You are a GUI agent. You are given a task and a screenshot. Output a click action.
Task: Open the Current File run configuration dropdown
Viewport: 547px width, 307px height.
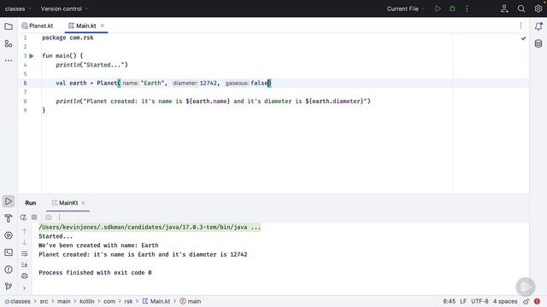tap(406, 9)
